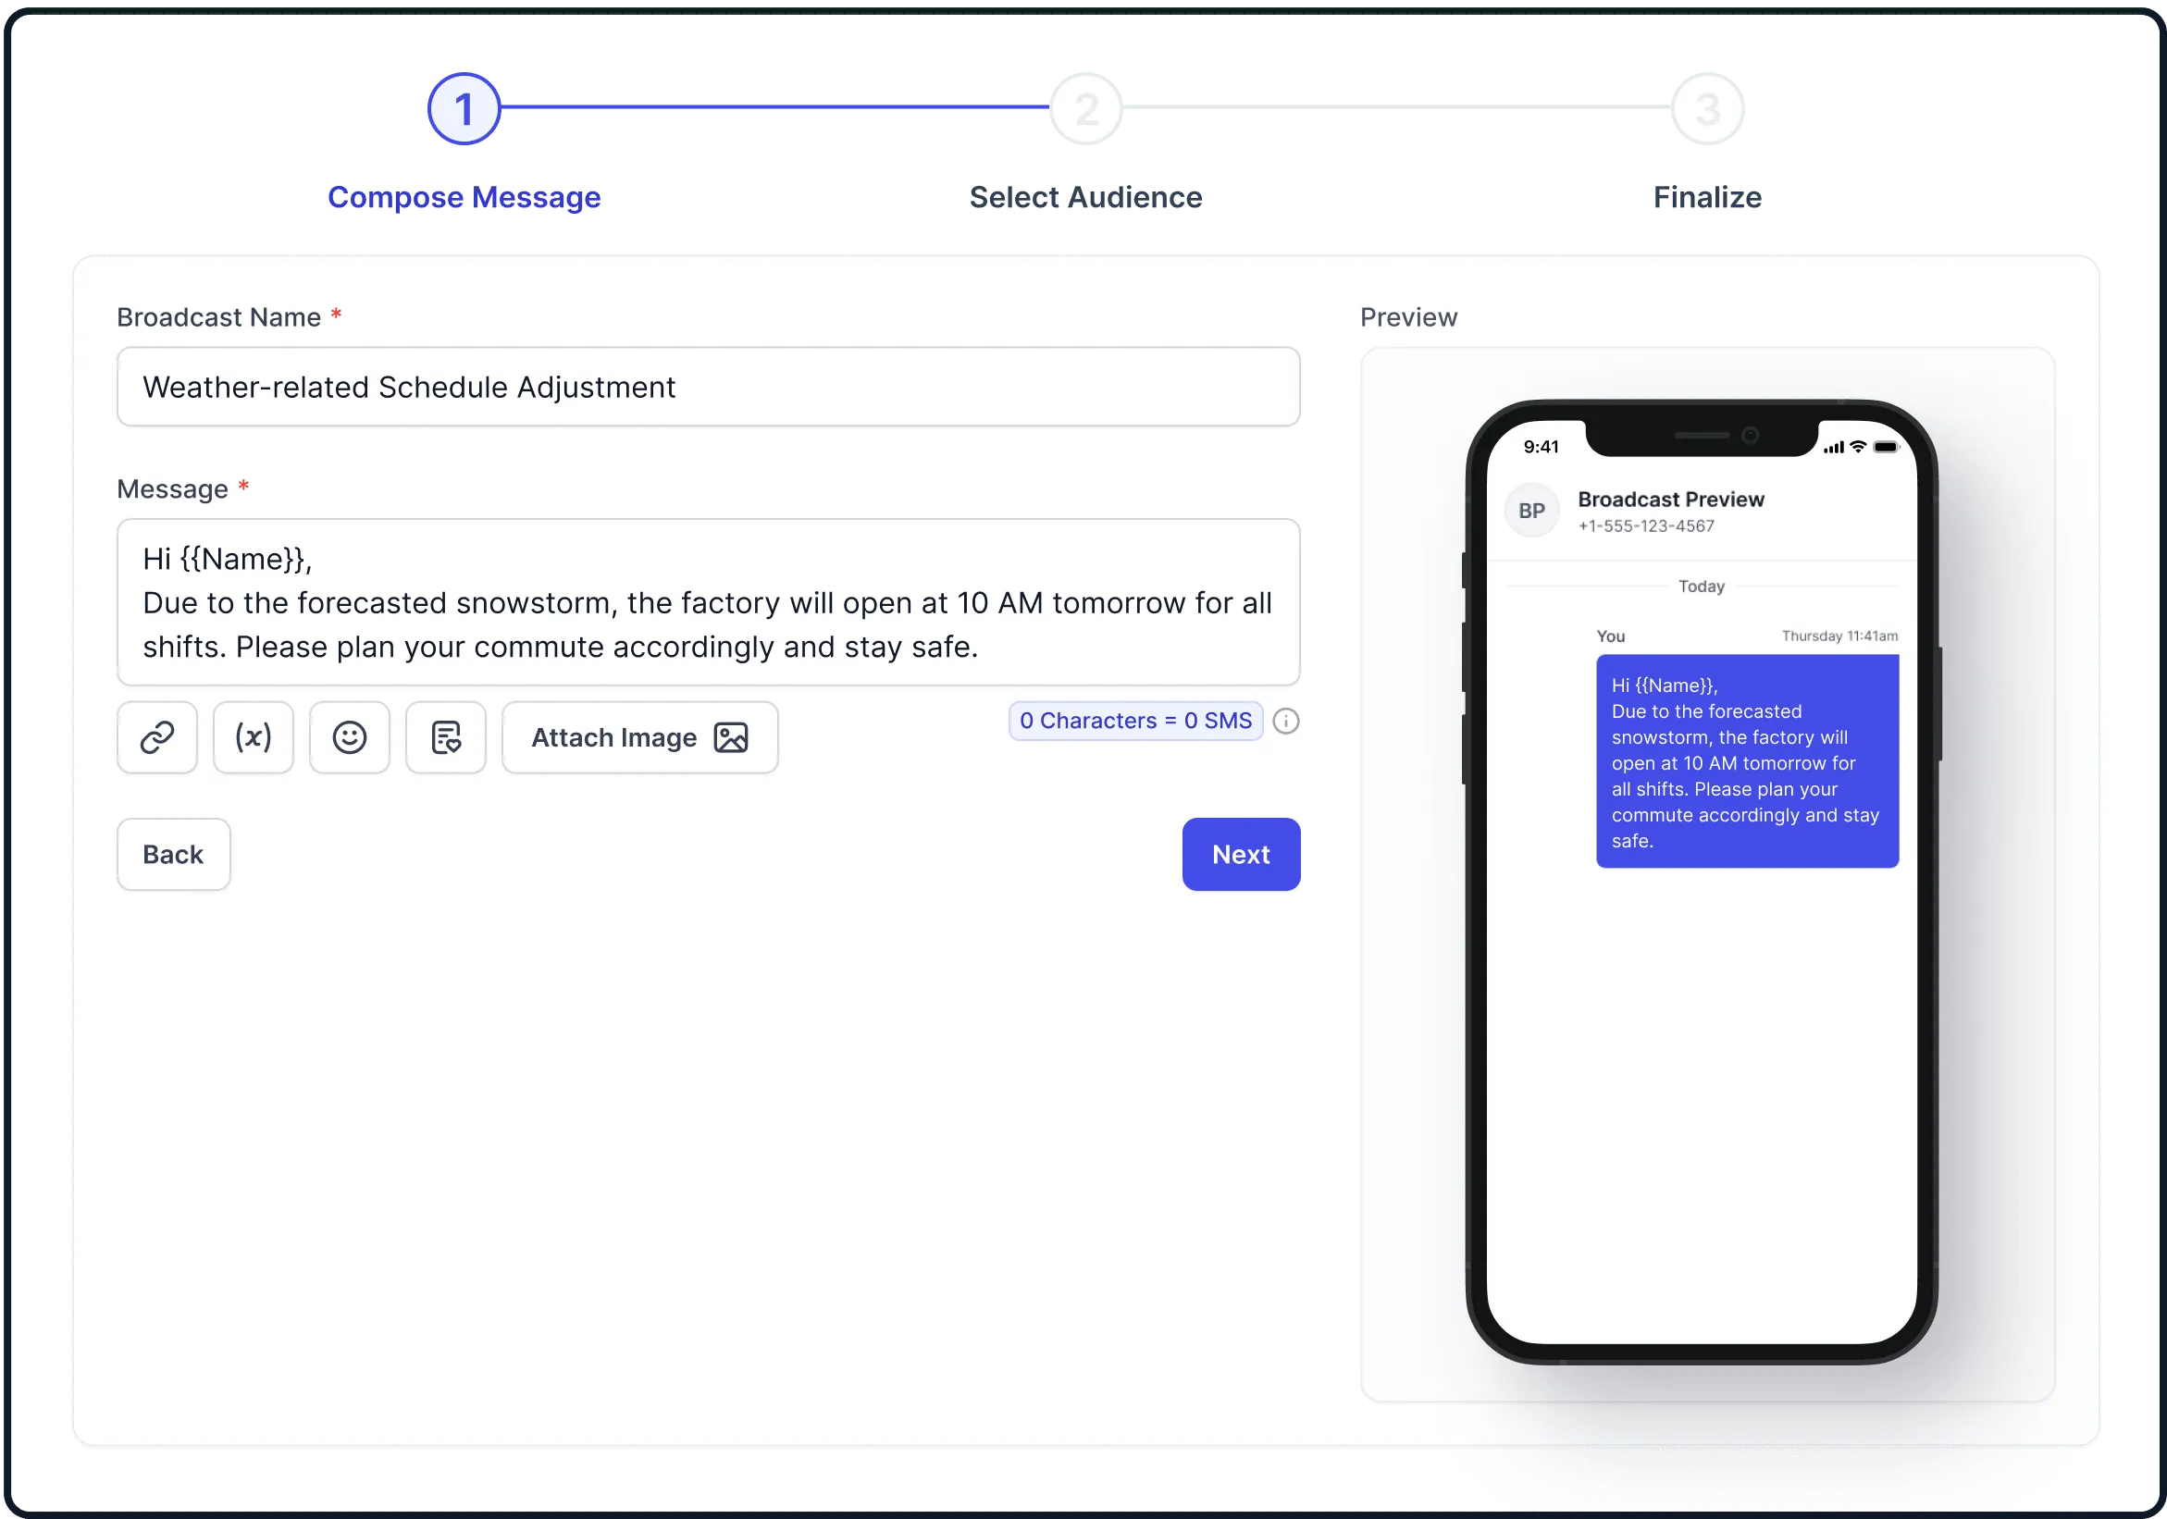Viewport: 2167px width, 1519px height.
Task: Click the Next button to proceed
Action: (1240, 853)
